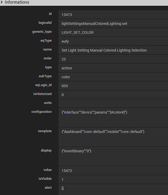Image resolution: width=168 pixels, height=195 pixels.
Task: Click the template label
Action: pyautogui.click(x=45, y=131)
